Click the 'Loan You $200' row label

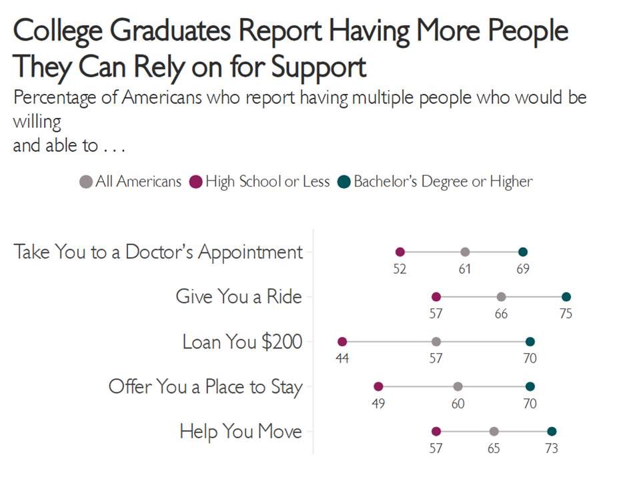(x=242, y=342)
